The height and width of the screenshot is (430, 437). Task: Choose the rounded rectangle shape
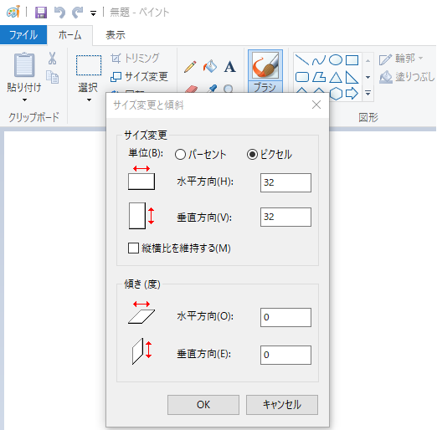pos(302,77)
